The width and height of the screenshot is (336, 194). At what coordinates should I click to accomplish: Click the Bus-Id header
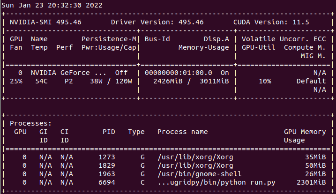[x=157, y=39]
